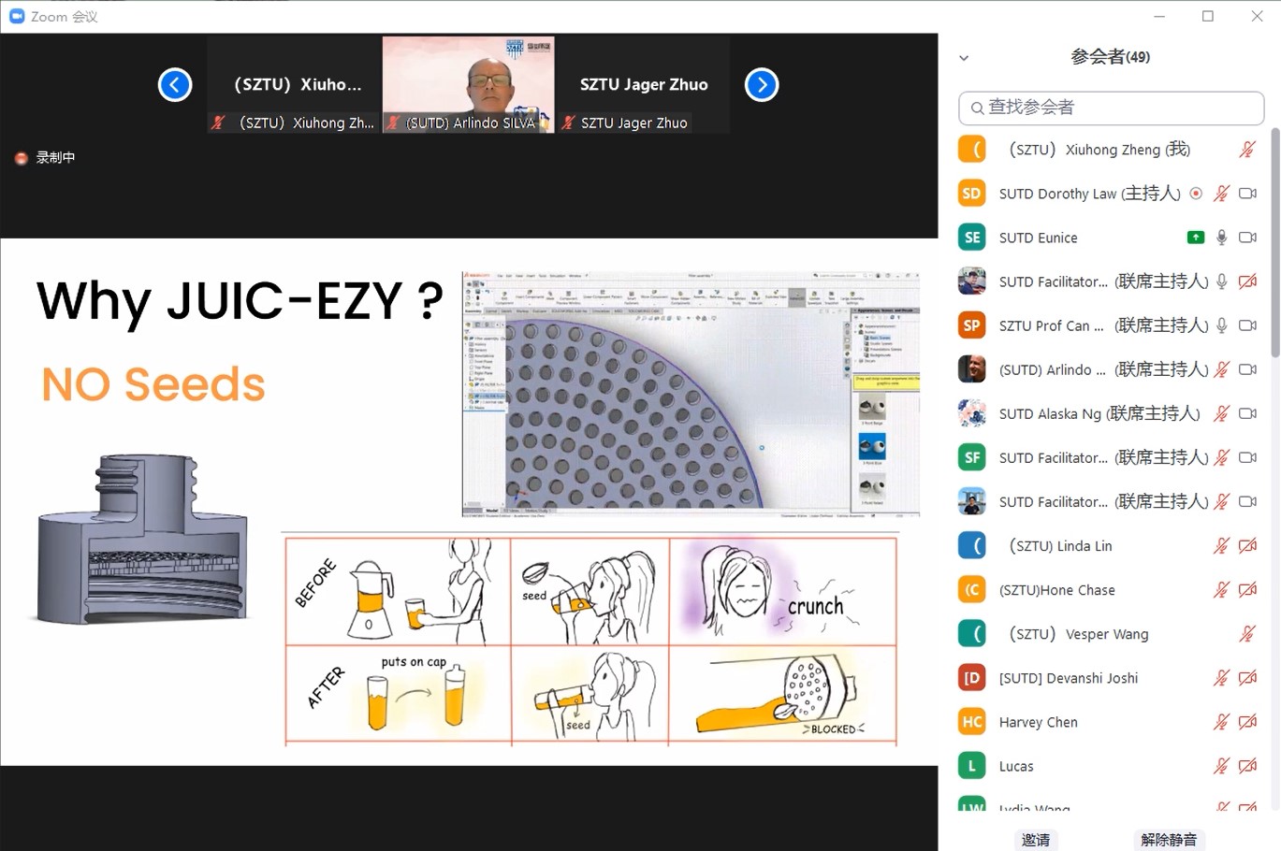Toggle SUTD Dorothy Law's camera icon
1281x851 pixels.
1247,194
